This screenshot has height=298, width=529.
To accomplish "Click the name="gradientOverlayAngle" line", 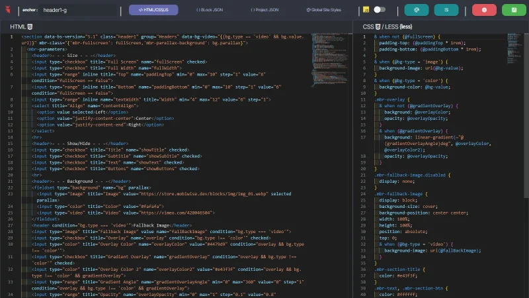I will [x=168, y=285].
